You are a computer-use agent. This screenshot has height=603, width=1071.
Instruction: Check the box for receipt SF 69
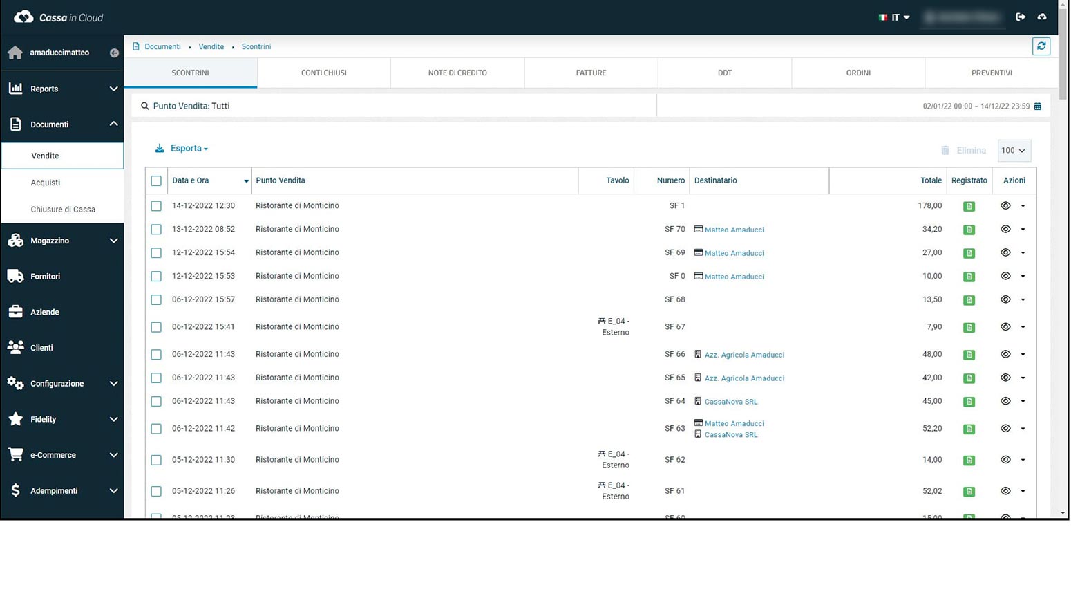[156, 253]
